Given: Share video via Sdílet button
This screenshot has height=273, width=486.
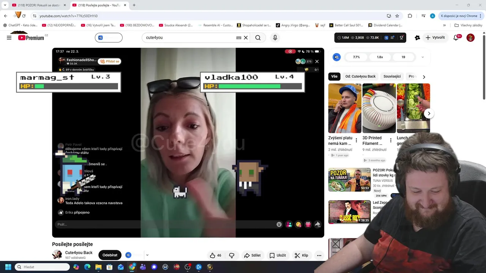Looking at the screenshot, I should pyautogui.click(x=252, y=255).
